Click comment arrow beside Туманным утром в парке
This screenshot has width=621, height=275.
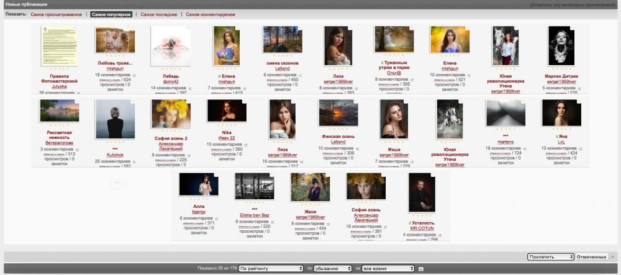tap(412, 79)
